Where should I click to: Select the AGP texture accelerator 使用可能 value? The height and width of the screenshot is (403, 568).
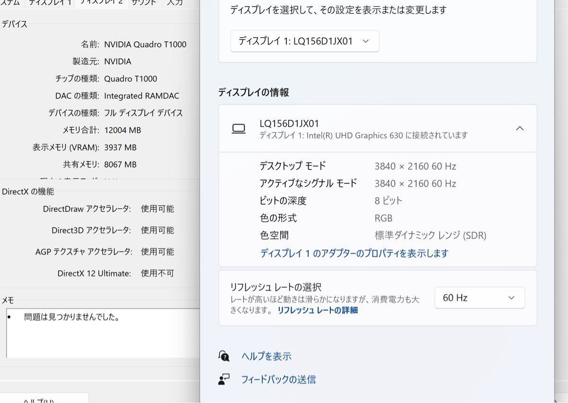click(158, 251)
